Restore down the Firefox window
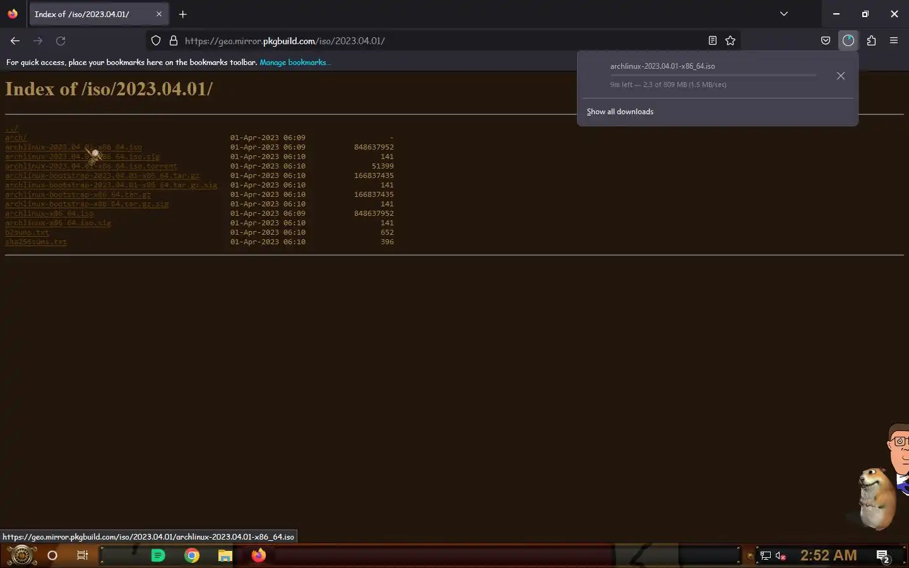The width and height of the screenshot is (909, 568). [x=865, y=14]
